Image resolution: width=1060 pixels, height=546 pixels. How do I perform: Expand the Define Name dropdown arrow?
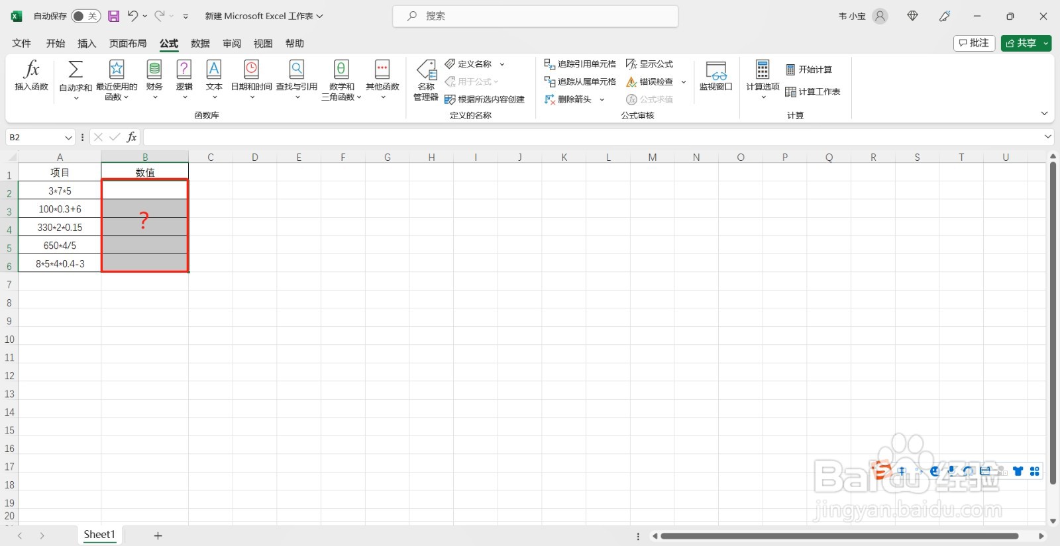502,64
